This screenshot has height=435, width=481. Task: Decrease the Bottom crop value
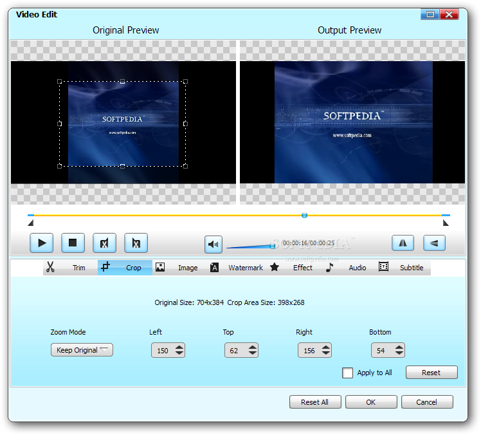pos(399,353)
